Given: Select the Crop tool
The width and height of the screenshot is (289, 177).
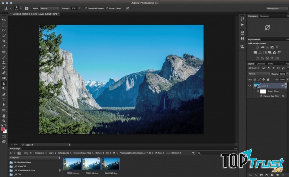Looking at the screenshot, I should 4,41.
